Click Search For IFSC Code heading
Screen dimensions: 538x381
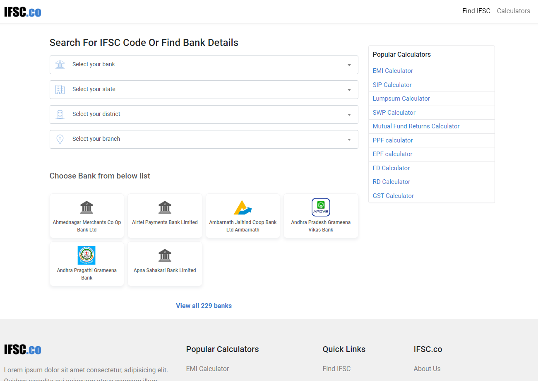144,43
